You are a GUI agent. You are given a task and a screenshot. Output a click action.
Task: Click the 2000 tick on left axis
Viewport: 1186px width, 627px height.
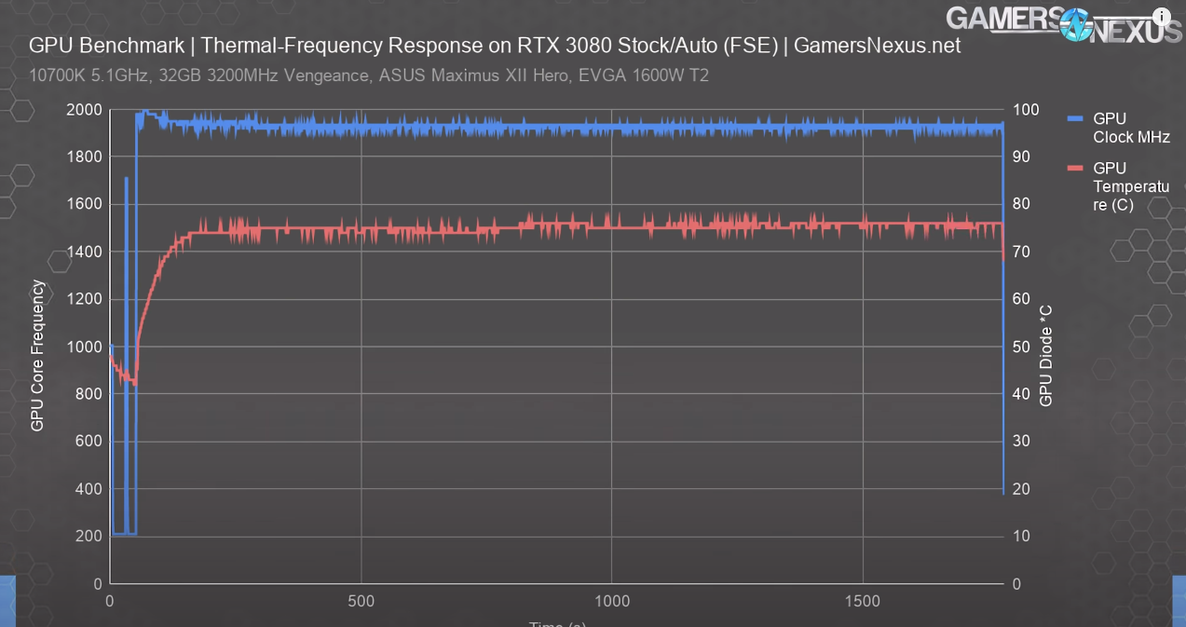pos(85,110)
